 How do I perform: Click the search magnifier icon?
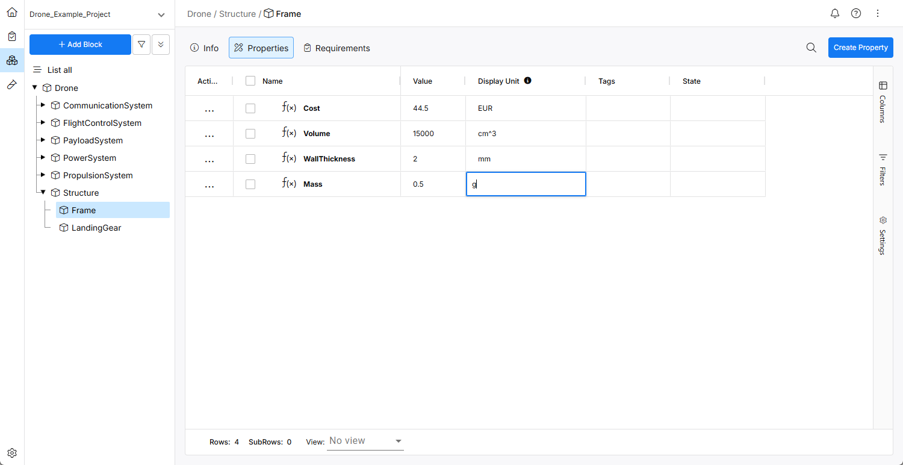pyautogui.click(x=811, y=48)
